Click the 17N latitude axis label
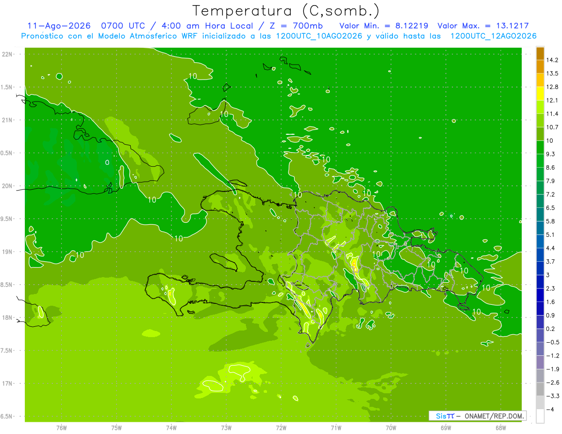Image resolution: width=562 pixels, height=434 pixels. point(8,383)
